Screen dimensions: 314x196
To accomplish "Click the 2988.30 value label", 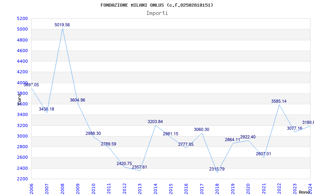I will [93, 133].
